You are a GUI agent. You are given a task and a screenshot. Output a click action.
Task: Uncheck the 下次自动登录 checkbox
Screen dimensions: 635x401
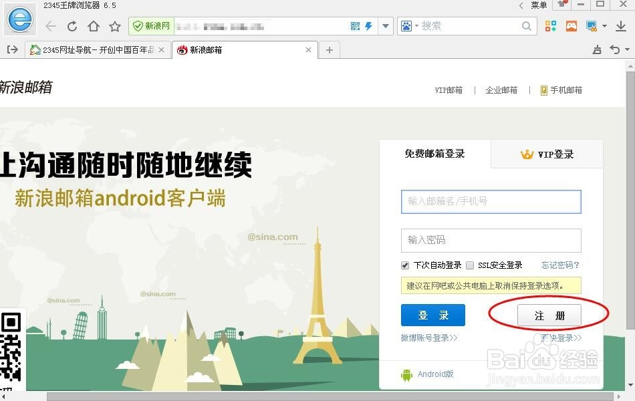(405, 265)
